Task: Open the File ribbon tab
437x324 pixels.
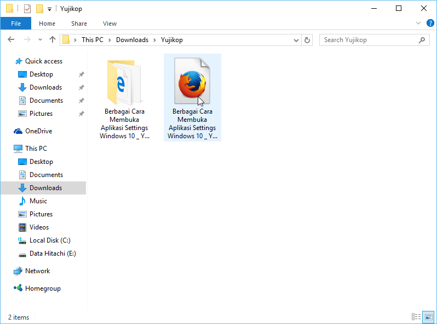Action: click(x=16, y=23)
